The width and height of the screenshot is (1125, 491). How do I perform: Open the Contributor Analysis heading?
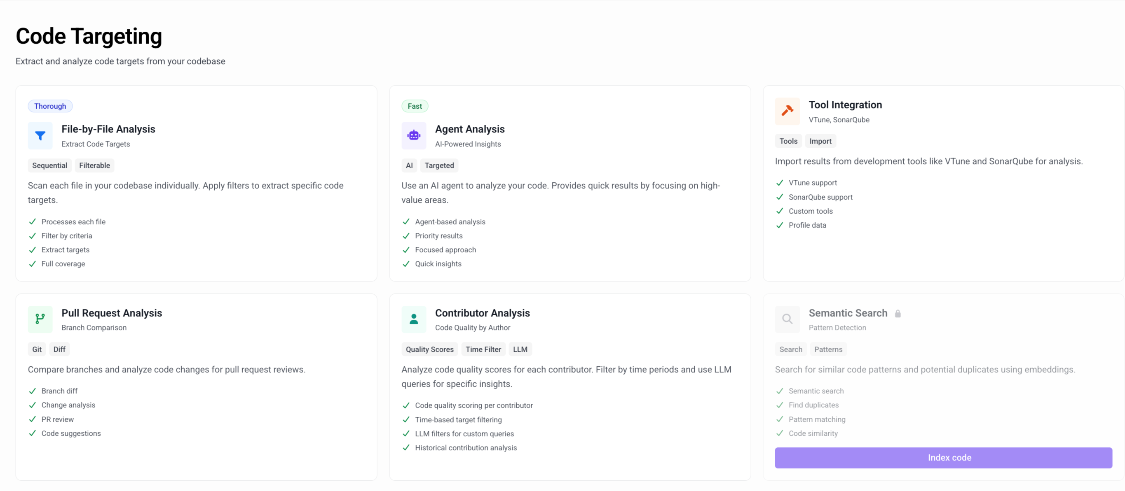(482, 313)
